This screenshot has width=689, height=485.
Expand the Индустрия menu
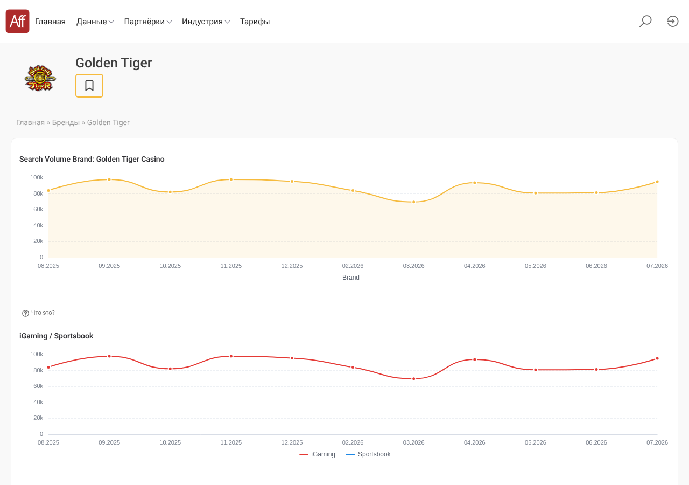tap(206, 22)
